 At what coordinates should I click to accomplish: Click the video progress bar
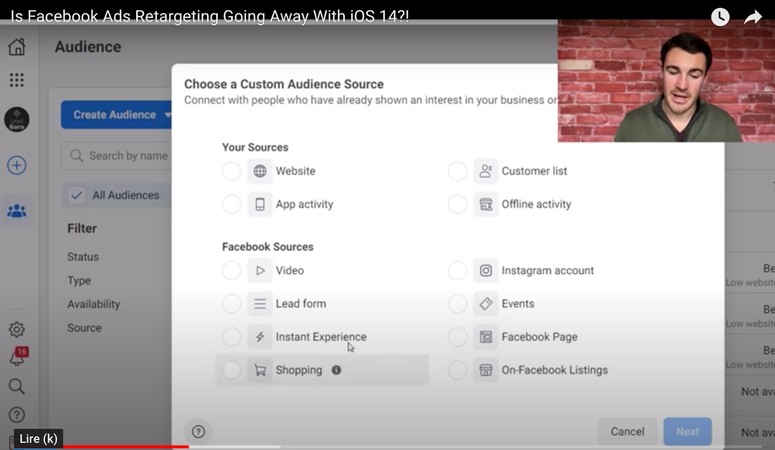[387, 447]
